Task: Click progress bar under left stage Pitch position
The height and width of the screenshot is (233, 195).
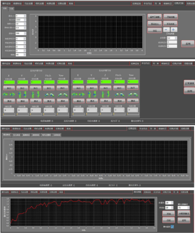Action: coord(49,114)
